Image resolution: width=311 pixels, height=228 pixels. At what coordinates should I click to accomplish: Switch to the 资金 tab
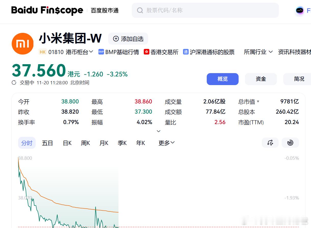[261, 79]
